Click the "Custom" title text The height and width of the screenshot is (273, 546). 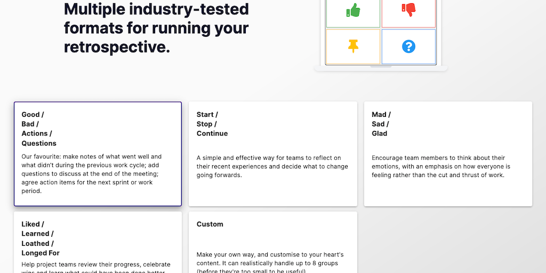[210, 224]
